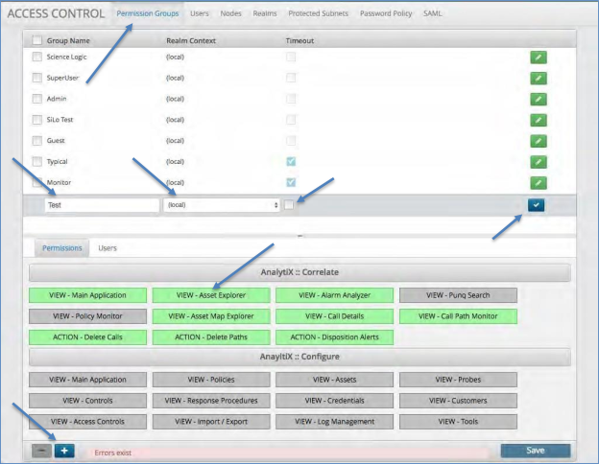The width and height of the screenshot is (599, 464).
Task: Click the pencil icon in Admin row
Action: (x=539, y=99)
